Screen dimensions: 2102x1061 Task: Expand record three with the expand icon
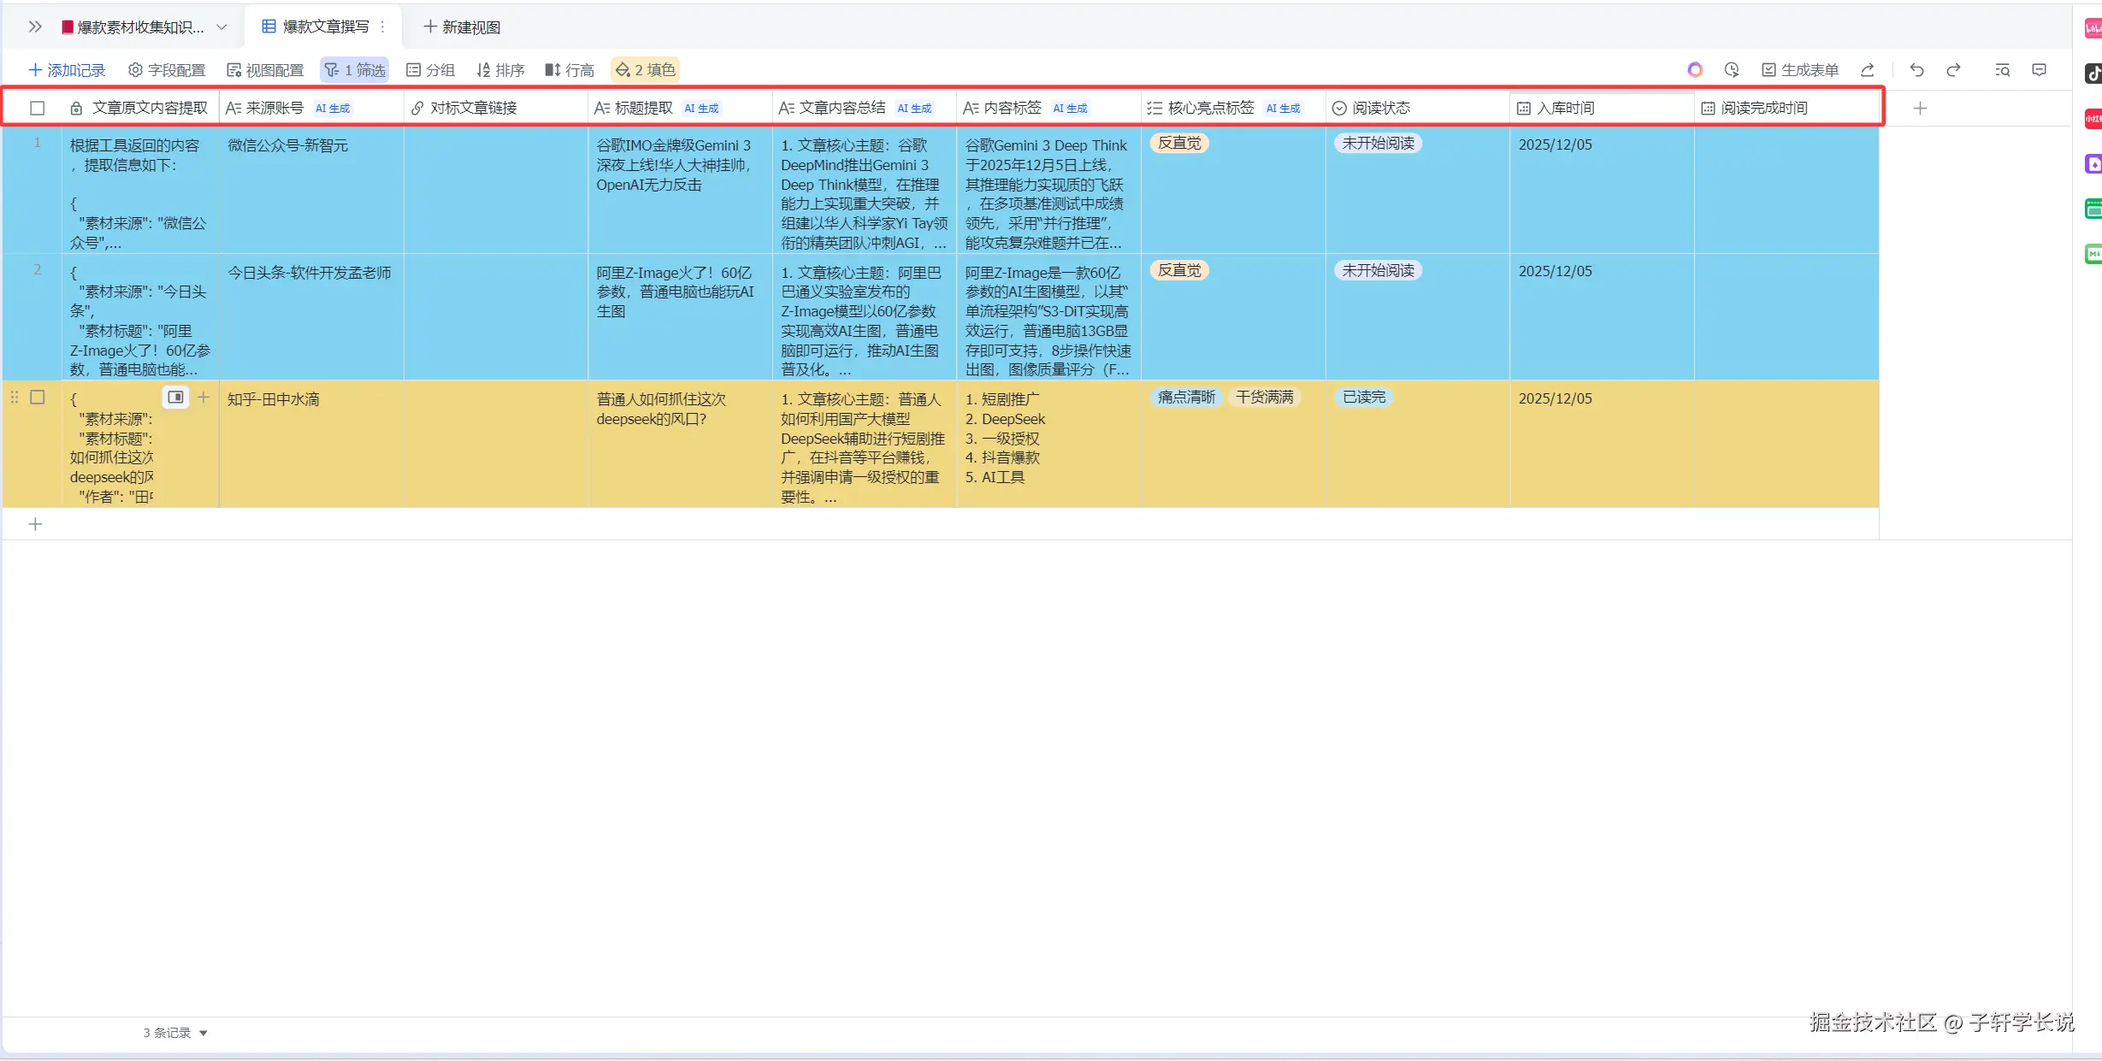[175, 398]
